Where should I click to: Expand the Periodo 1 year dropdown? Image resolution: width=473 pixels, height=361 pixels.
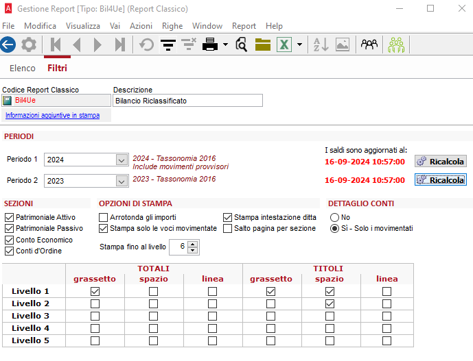point(122,160)
